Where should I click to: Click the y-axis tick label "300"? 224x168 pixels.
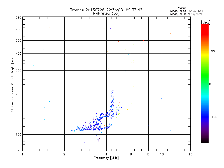click(19, 71)
